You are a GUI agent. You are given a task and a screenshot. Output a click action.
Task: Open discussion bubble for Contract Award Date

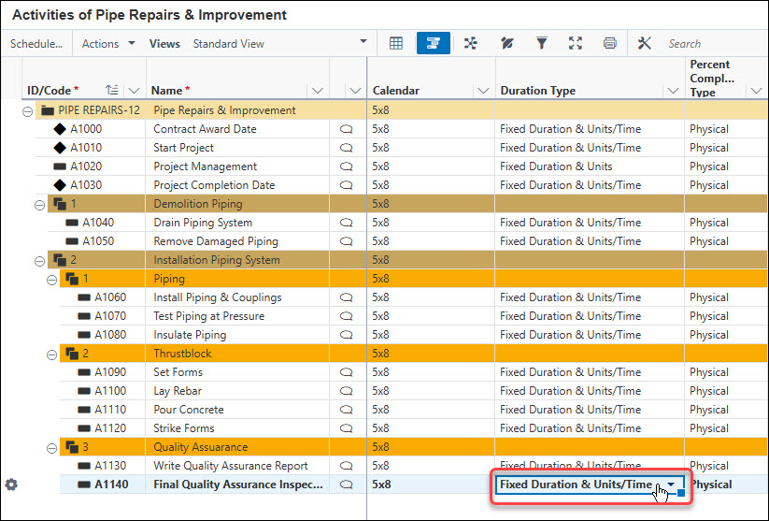tap(347, 129)
